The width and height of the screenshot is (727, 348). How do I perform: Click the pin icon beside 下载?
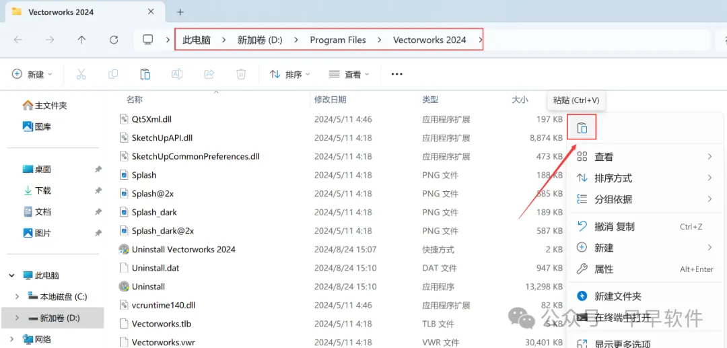pos(98,190)
